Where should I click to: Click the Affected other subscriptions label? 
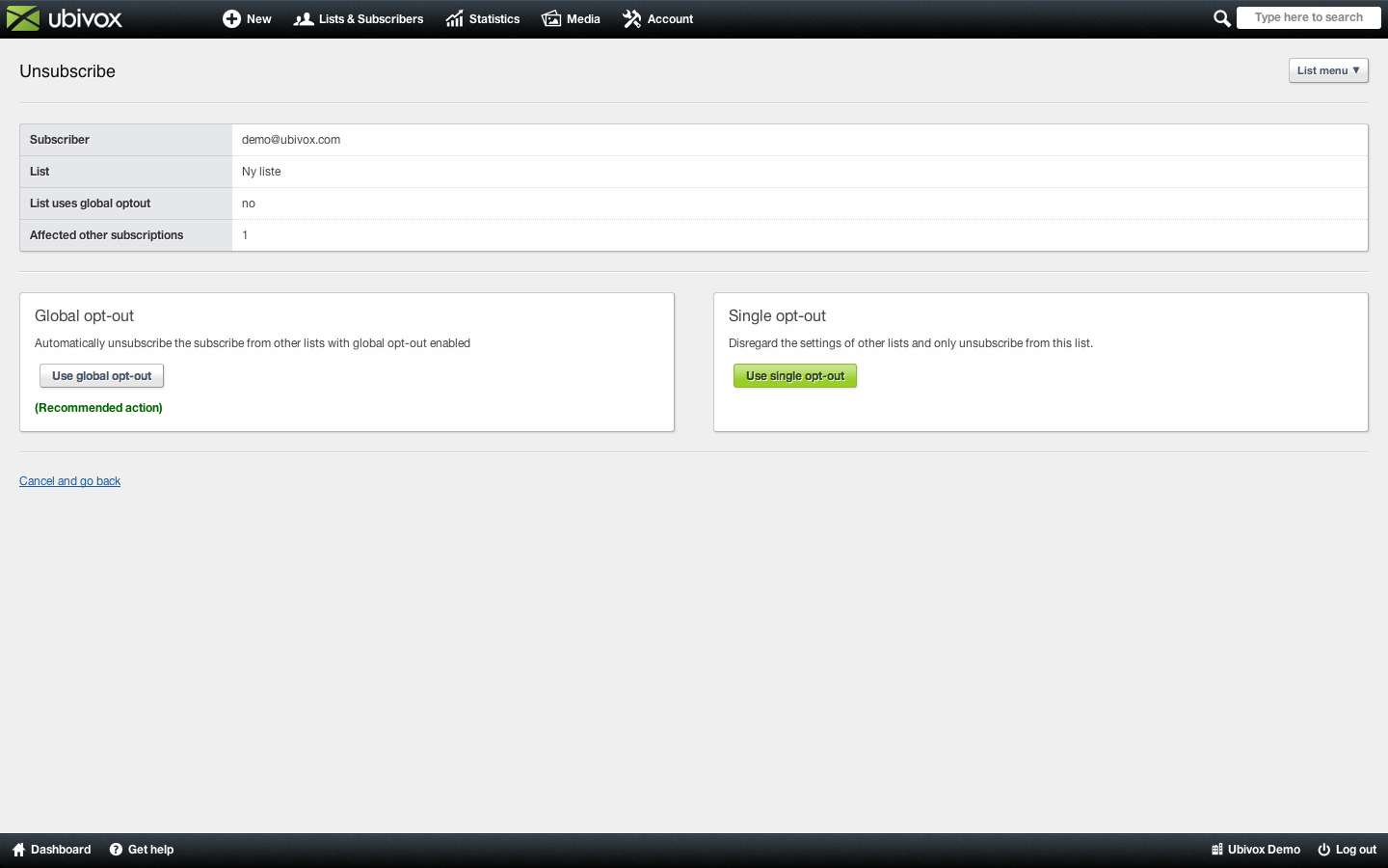pos(106,235)
